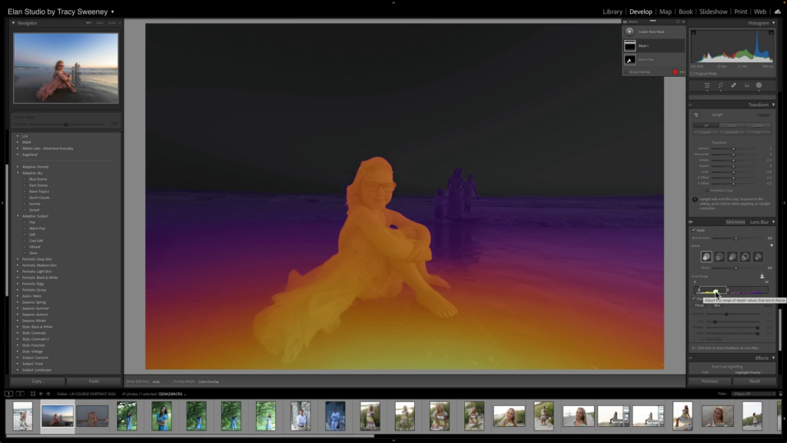Collapse the Navigator panel

coord(14,23)
